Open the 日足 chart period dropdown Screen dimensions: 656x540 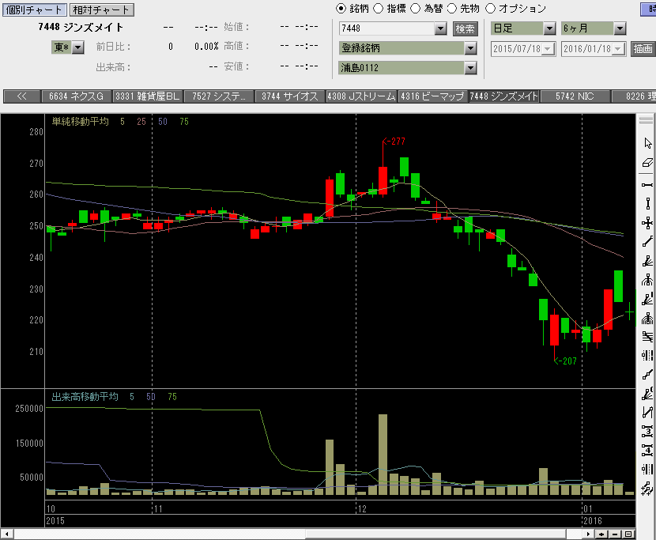pyautogui.click(x=549, y=28)
